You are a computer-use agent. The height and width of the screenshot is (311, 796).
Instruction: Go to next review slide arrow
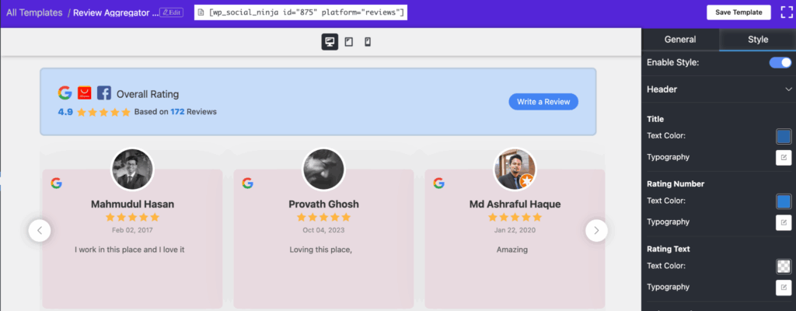pyautogui.click(x=596, y=230)
